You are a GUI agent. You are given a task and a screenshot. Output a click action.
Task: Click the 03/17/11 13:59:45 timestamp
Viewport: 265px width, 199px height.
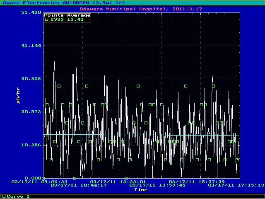[x=157, y=185]
